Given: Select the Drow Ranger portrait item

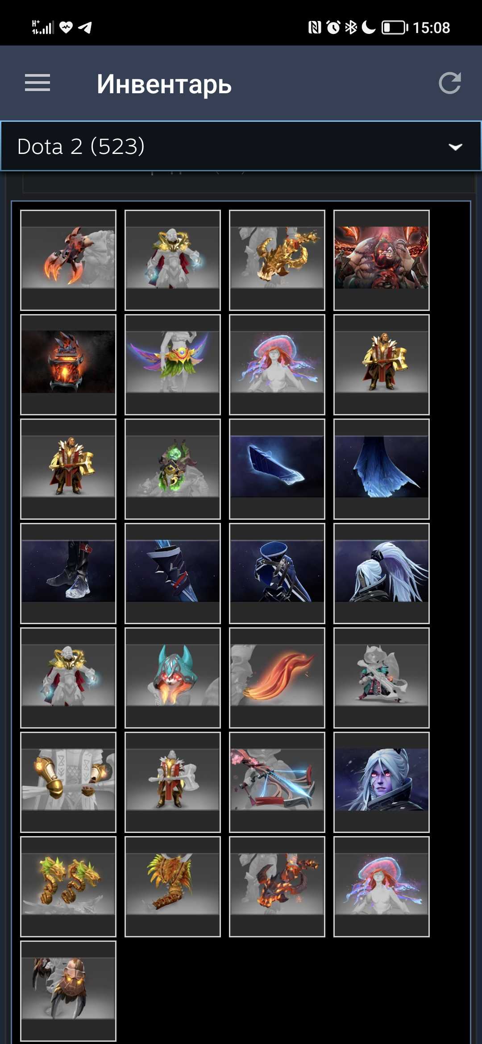Looking at the screenshot, I should [x=382, y=782].
